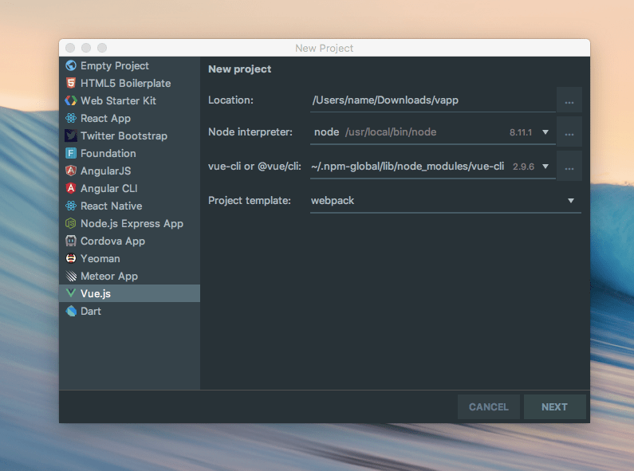Click the Twitter Bootstrap icon
Image resolution: width=634 pixels, height=471 pixels.
point(71,135)
